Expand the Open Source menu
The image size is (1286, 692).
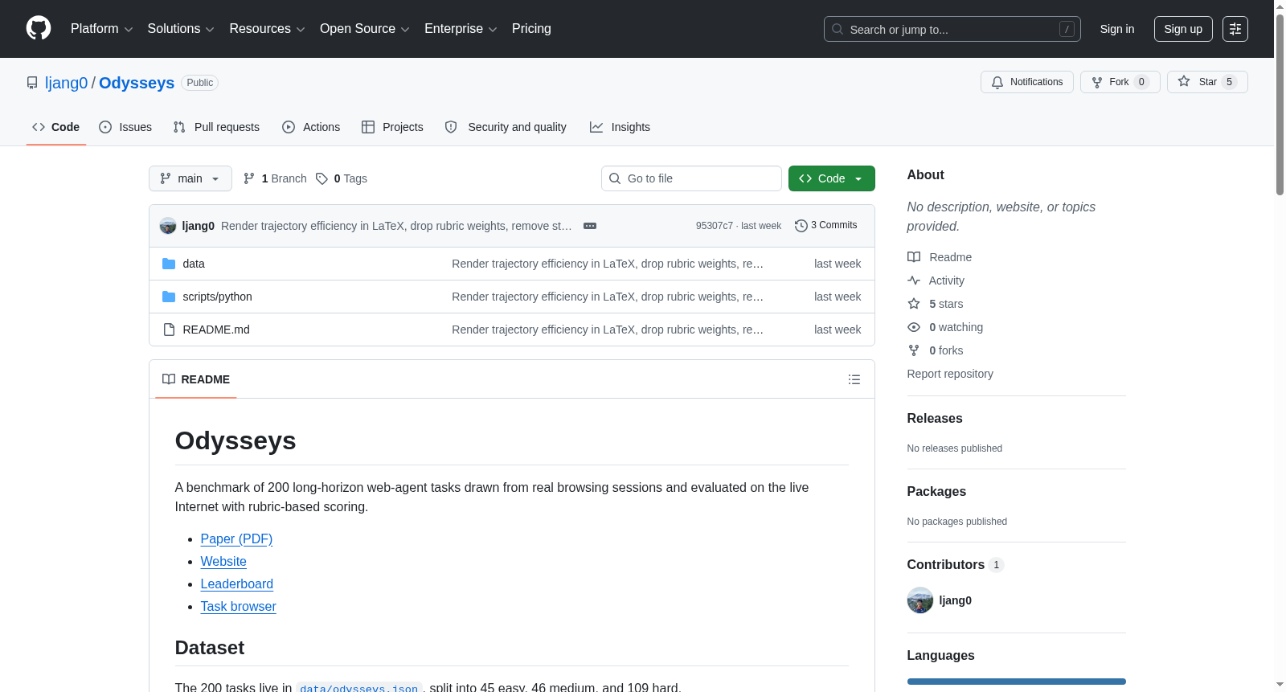pyautogui.click(x=365, y=29)
